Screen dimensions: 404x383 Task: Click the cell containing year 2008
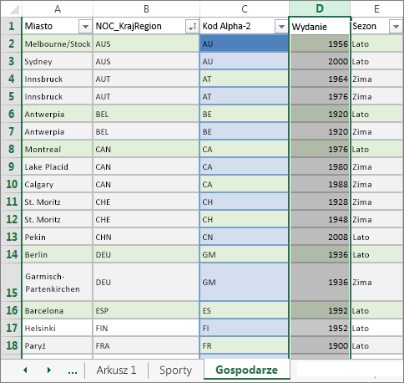(x=320, y=237)
